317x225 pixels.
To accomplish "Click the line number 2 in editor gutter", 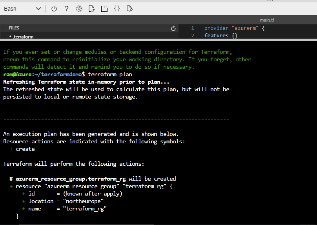I will point(193,36).
